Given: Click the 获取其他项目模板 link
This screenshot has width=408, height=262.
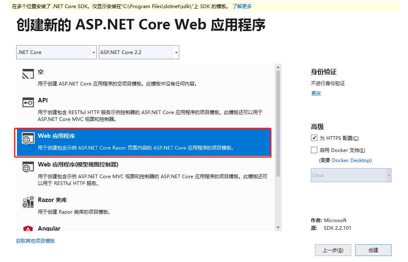Looking at the screenshot, I should coord(35,241).
